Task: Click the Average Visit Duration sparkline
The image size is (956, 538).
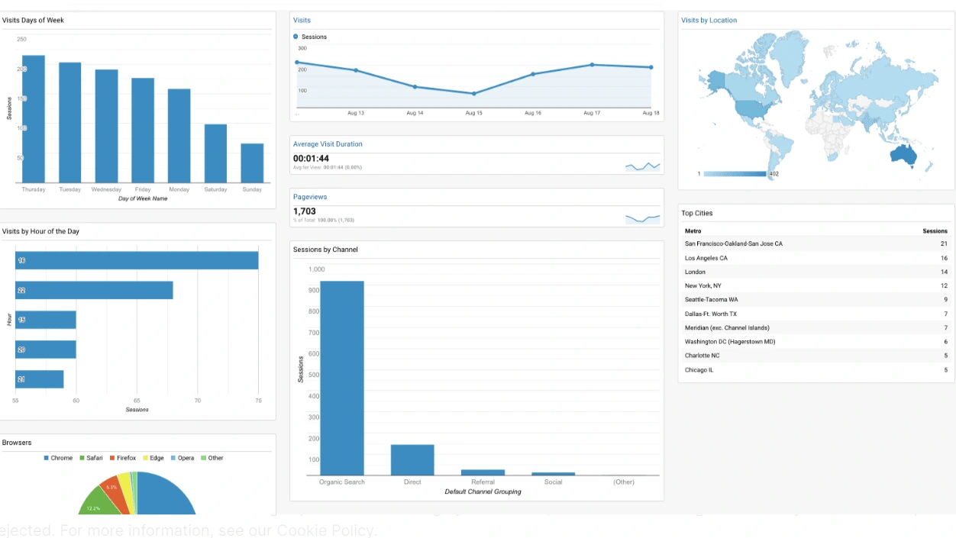Action: click(x=643, y=165)
